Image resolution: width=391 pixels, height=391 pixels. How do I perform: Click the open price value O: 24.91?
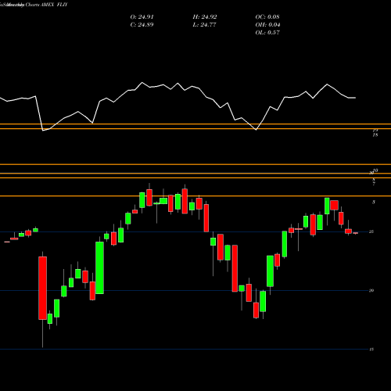(142, 17)
